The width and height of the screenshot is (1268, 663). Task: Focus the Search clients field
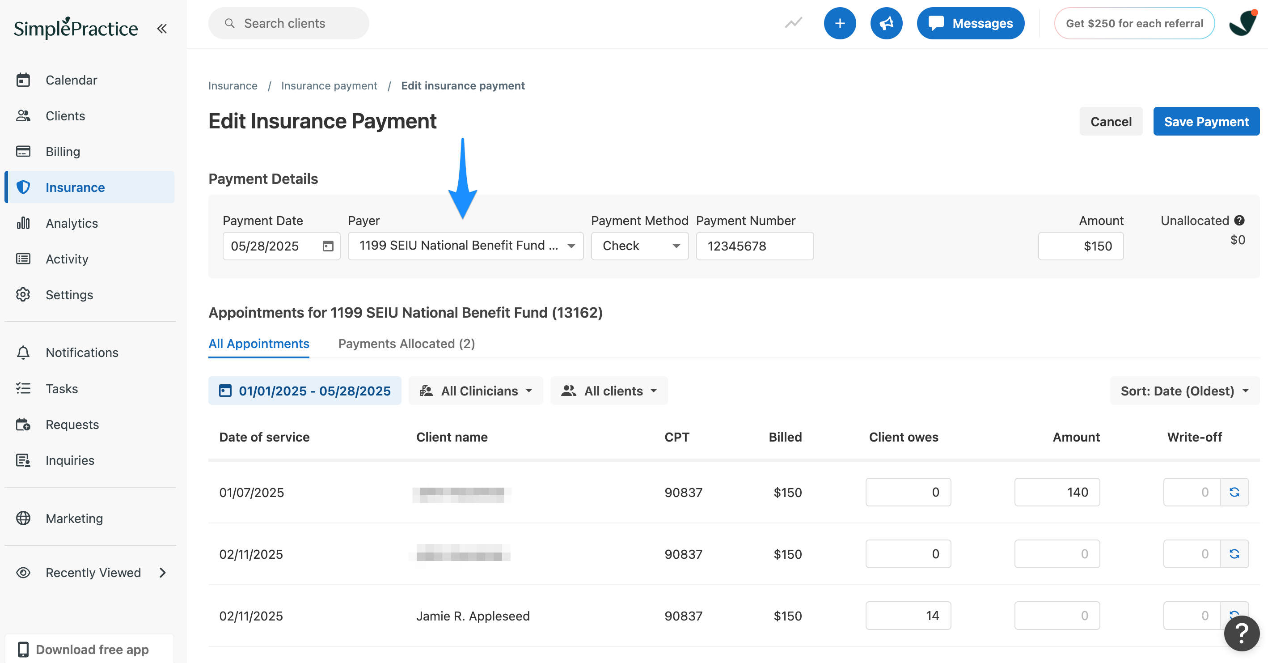288,23
